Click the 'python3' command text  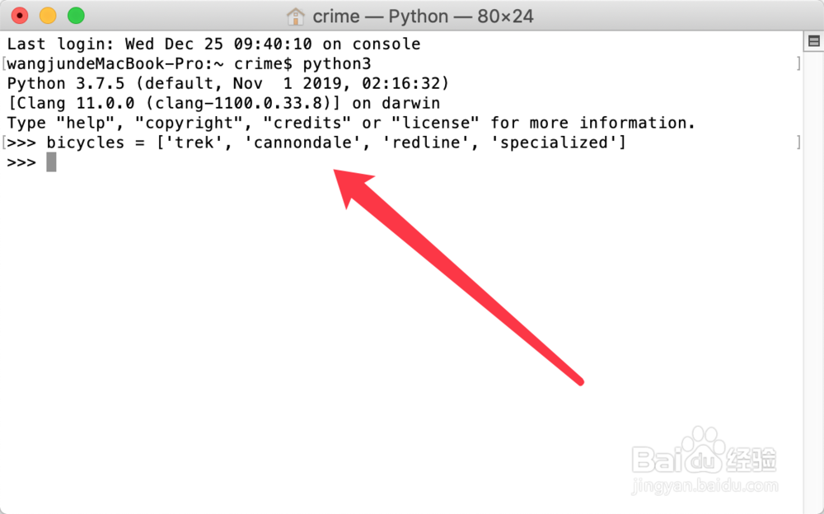point(337,63)
